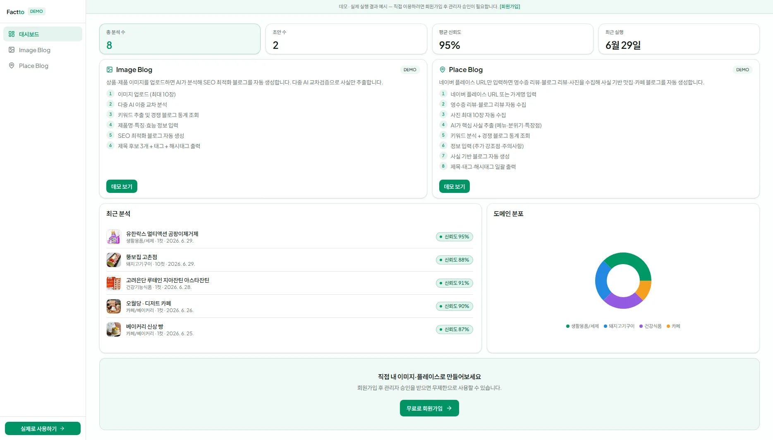Screen dimensions: 773x440
Task: Click the 최근 분석 section heading
Action: [x=118, y=214]
